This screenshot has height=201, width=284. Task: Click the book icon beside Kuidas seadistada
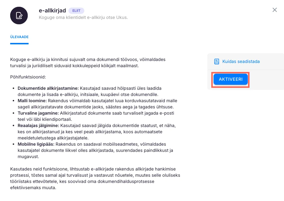[217, 62]
